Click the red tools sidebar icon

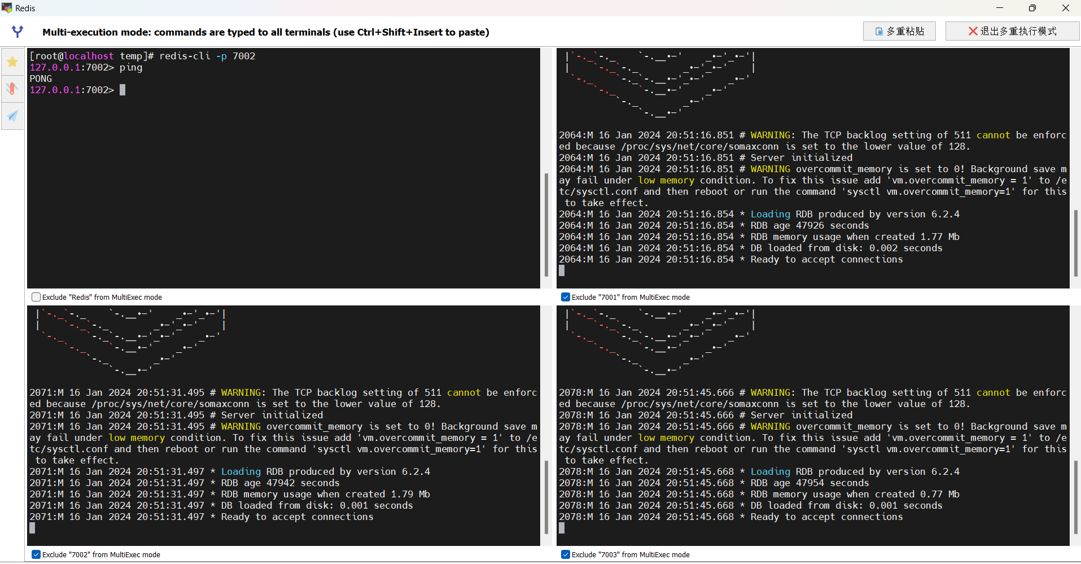point(12,89)
